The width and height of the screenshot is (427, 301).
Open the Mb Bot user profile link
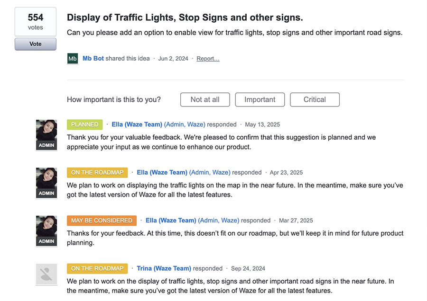point(93,59)
